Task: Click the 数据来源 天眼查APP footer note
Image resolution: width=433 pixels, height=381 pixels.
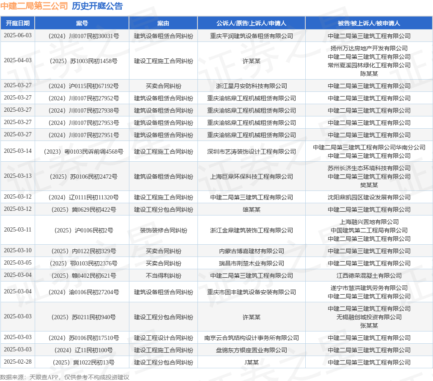Action: 65,377
